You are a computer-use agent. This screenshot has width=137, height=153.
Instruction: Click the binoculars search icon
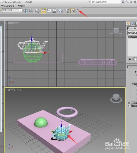coord(123,2)
